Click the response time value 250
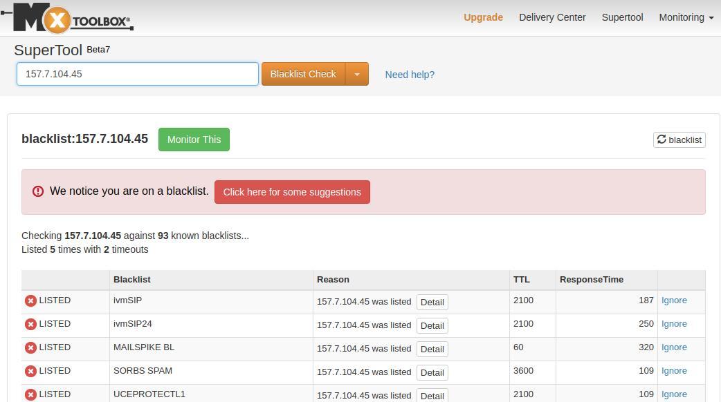This screenshot has height=402, width=721. pos(646,323)
